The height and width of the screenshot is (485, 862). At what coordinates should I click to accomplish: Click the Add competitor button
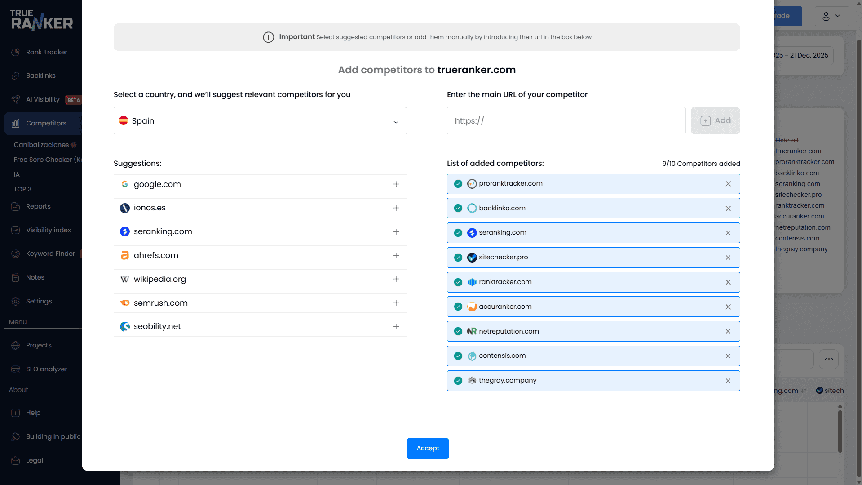click(x=715, y=121)
